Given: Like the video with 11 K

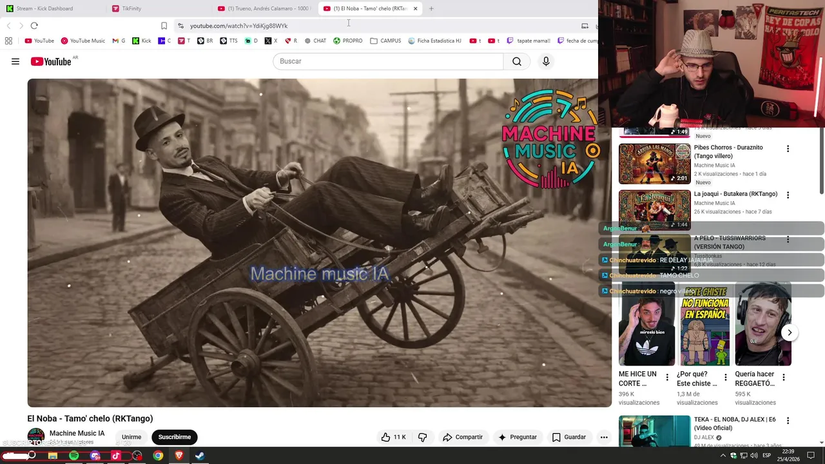Looking at the screenshot, I should click(393, 437).
